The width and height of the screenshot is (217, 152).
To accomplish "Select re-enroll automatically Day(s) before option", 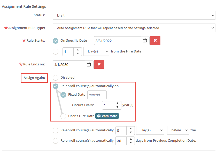I will point(56,130).
